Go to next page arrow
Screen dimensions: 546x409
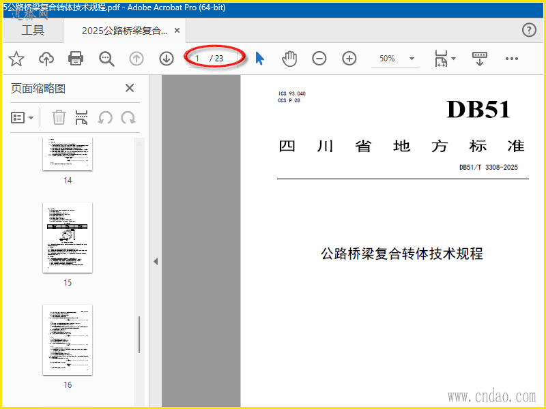[x=167, y=59]
